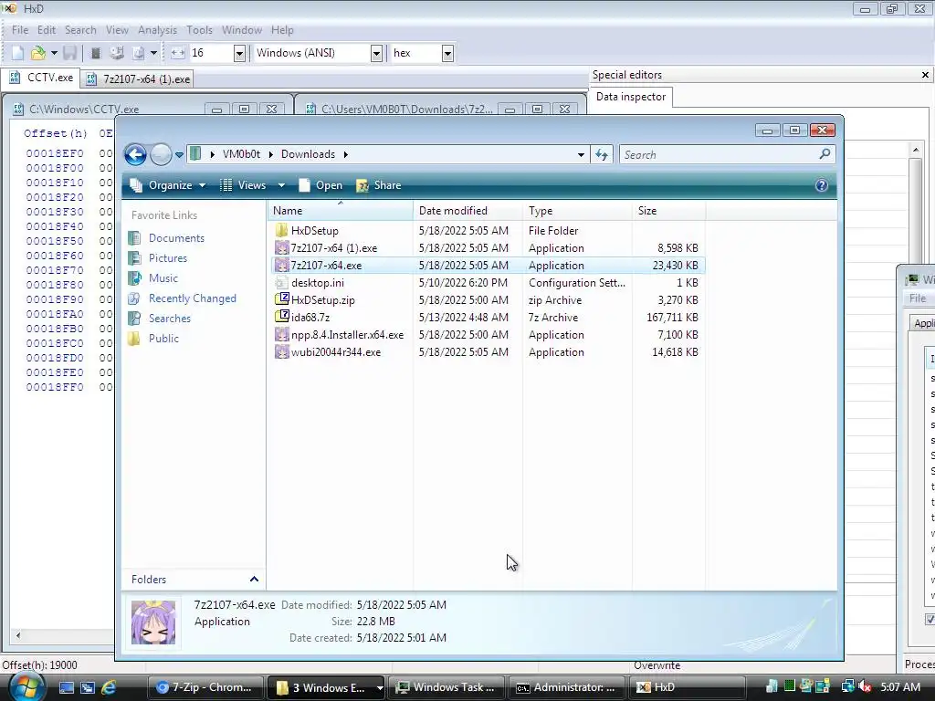Open the recent files arrow next to Open icon
Screen dimensions: 935x701
pos(54,53)
